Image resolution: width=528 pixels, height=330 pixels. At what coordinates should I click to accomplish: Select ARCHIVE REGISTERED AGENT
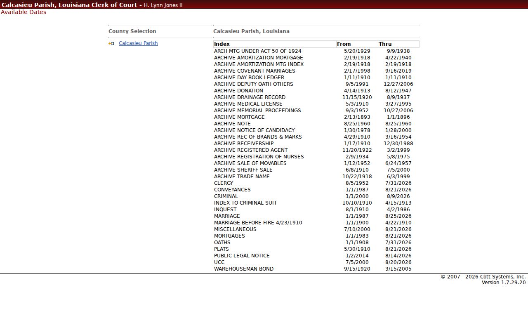251,150
